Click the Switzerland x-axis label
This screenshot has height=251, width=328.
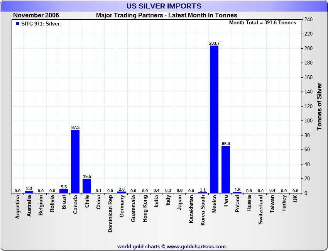point(261,210)
